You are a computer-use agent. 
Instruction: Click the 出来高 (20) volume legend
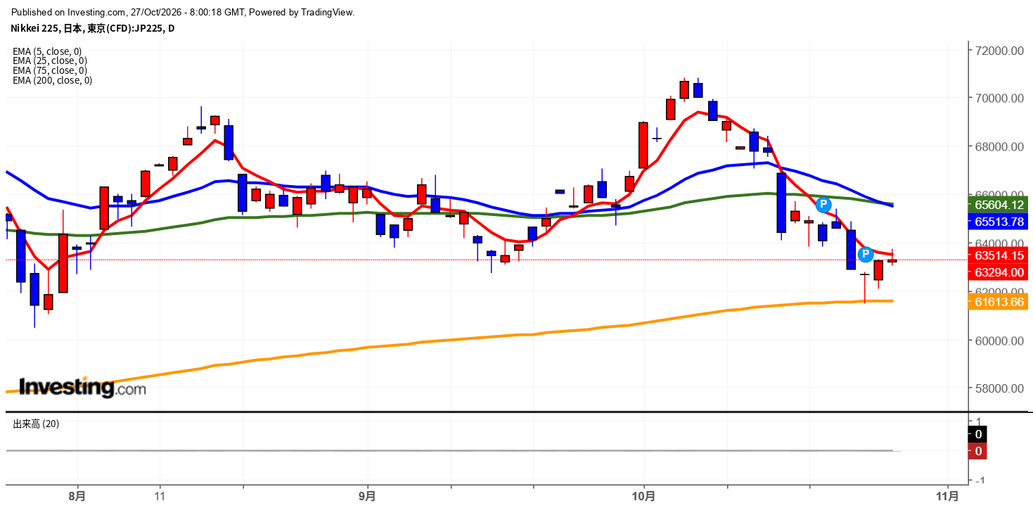click(x=36, y=424)
